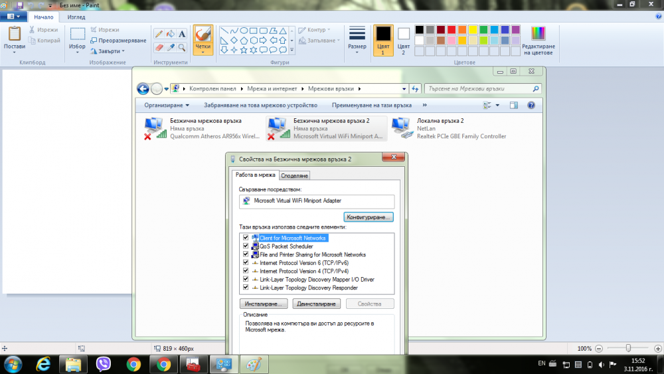Viewport: 664px width, 374px height.
Task: Select the Color picker eyedropper tool
Action: 170,47
